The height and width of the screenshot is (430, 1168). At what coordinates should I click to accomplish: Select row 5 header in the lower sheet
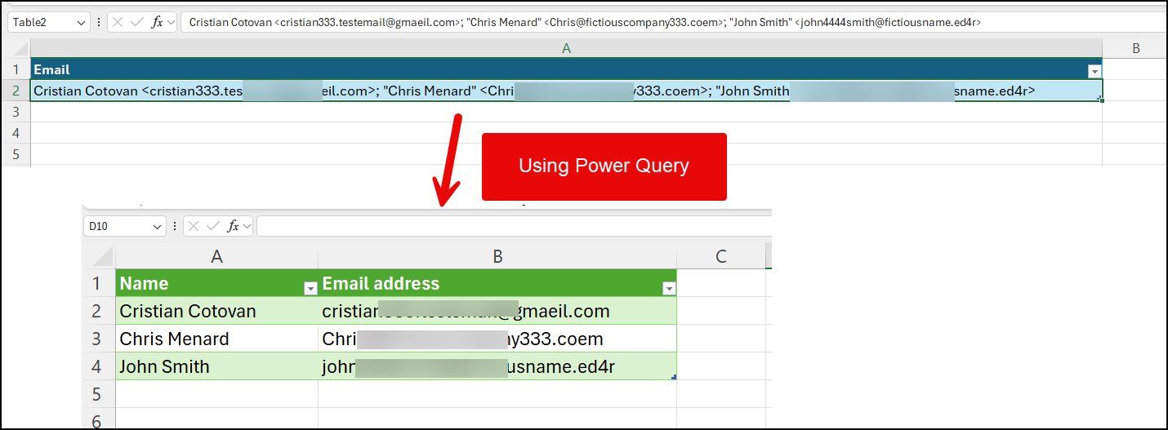99,394
